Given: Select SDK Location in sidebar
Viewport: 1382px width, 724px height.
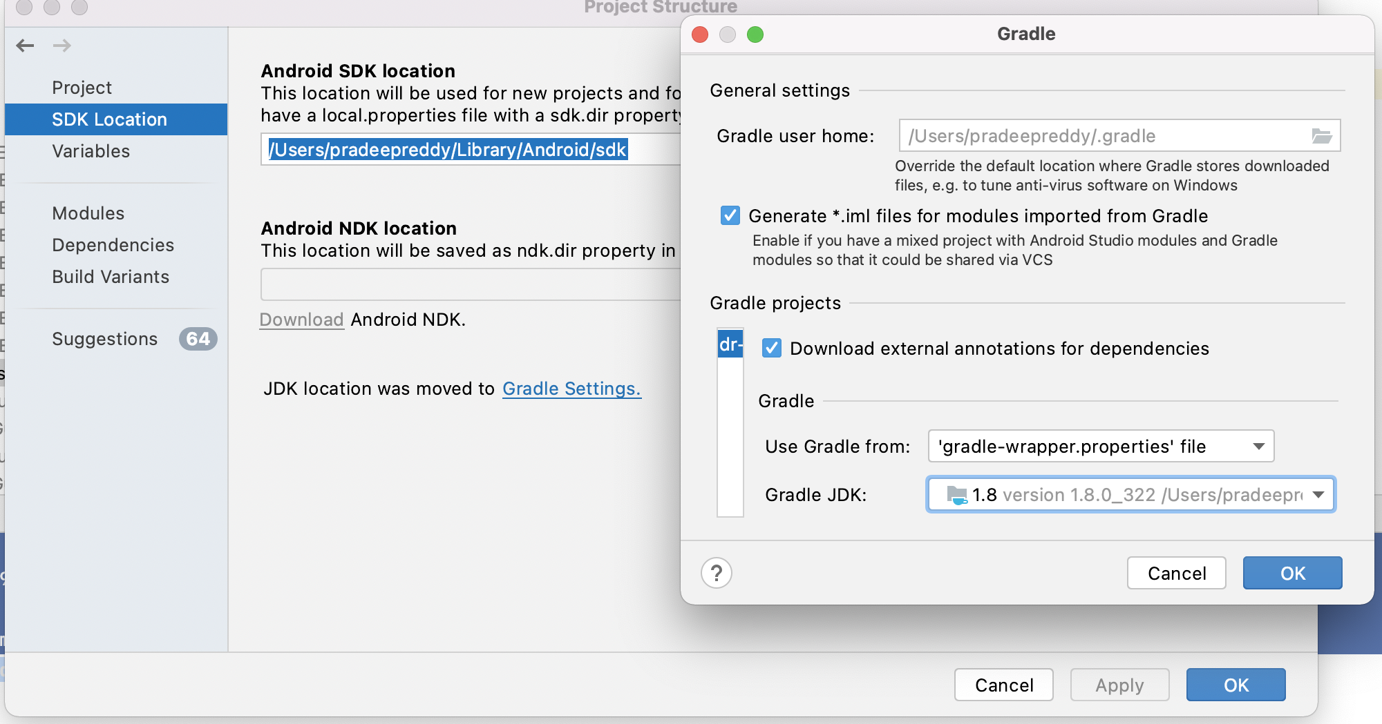Looking at the screenshot, I should pos(116,119).
